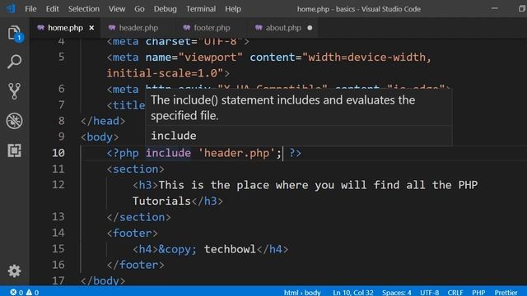
Task: Click the Prettier status bar item
Action: [x=506, y=293]
